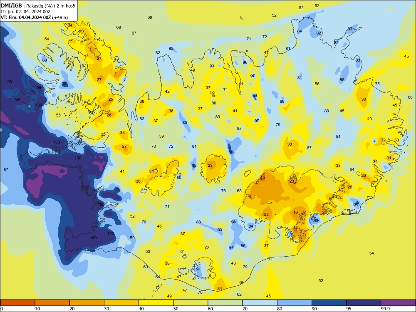Click the map value '59'

(161, 136)
